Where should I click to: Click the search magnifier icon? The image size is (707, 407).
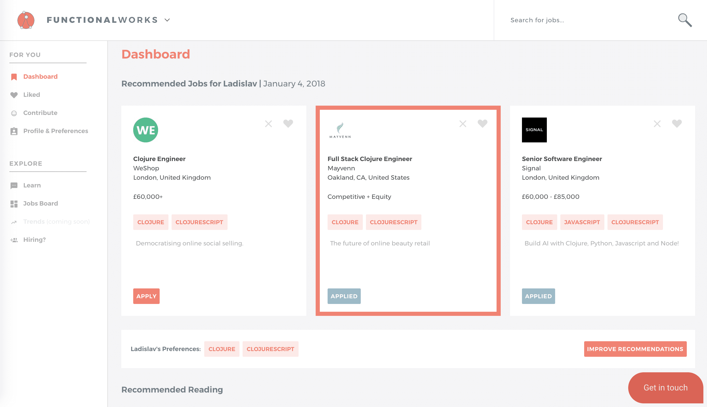point(685,20)
